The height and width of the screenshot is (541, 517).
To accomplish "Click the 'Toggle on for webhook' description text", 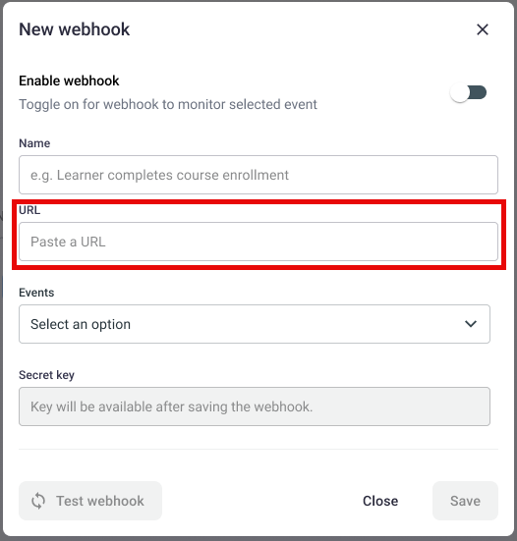I will point(168,104).
